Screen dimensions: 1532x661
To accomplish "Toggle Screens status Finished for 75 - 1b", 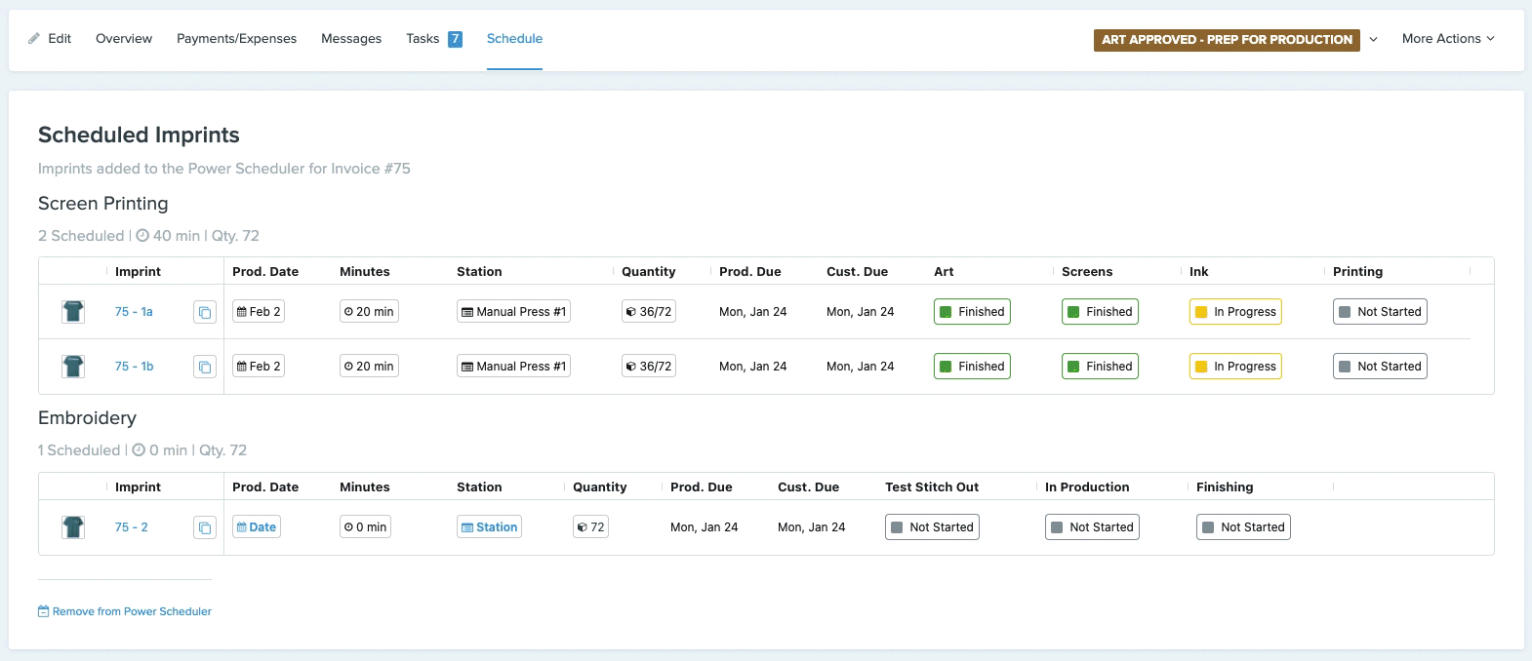I will (x=1100, y=367).
